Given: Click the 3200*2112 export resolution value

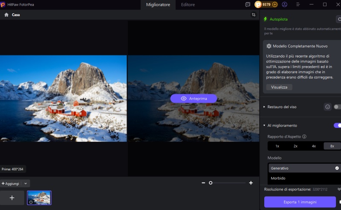Looking at the screenshot, I should point(320,190).
